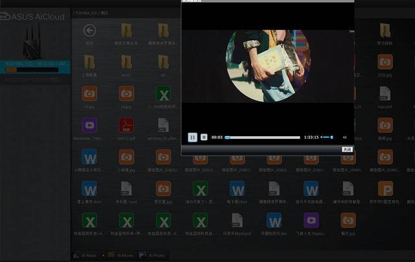Pause the playing video
Viewport: 415px width, 262px height.
193,137
